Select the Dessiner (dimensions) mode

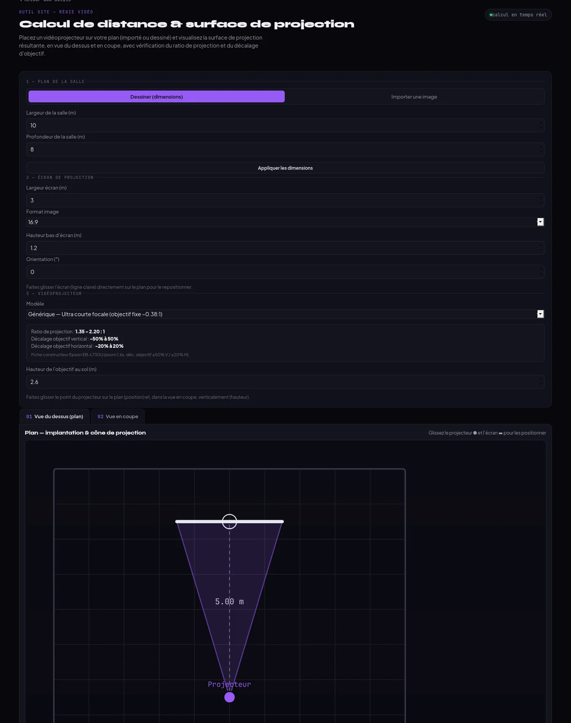click(156, 97)
